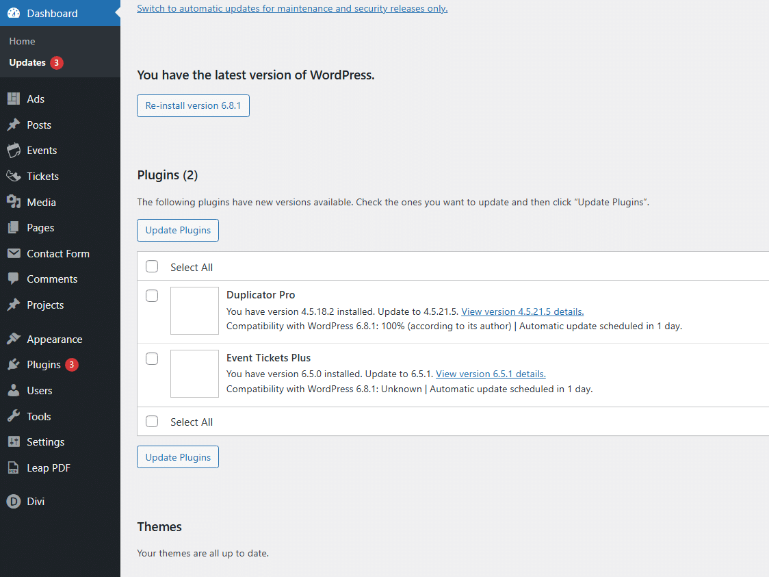Click the Duplicator Pro plugin thumbnail

195,311
